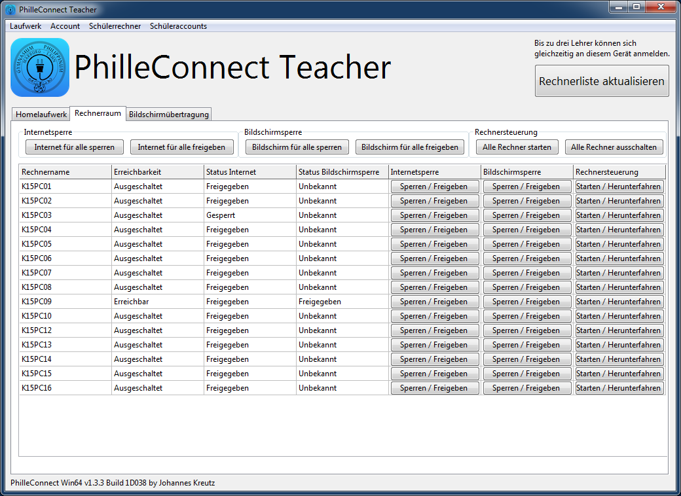681x496 pixels.
Task: Toggle power for K15PC01 via Starten / Herunterfahren
Action: [619, 186]
